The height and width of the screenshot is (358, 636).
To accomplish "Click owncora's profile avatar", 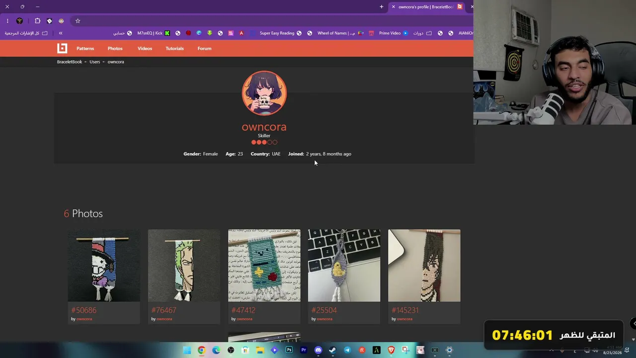I will point(264,93).
